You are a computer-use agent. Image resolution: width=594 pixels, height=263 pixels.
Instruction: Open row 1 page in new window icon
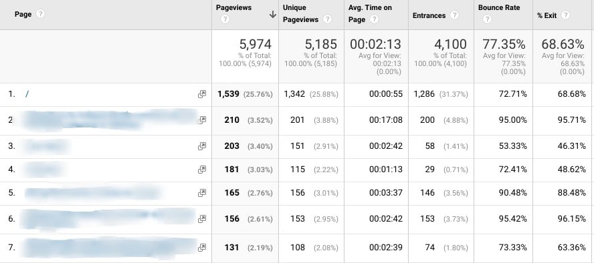(x=202, y=94)
